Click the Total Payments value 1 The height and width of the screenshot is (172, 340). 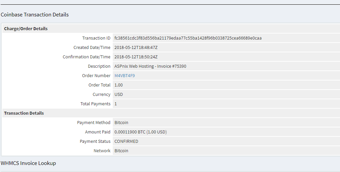coord(115,104)
